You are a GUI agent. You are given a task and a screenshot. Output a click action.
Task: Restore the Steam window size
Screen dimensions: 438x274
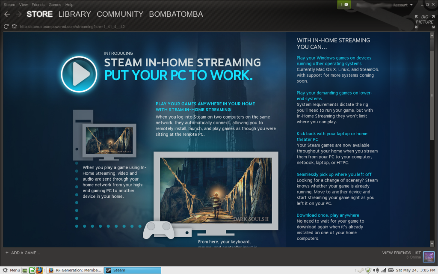427,5
